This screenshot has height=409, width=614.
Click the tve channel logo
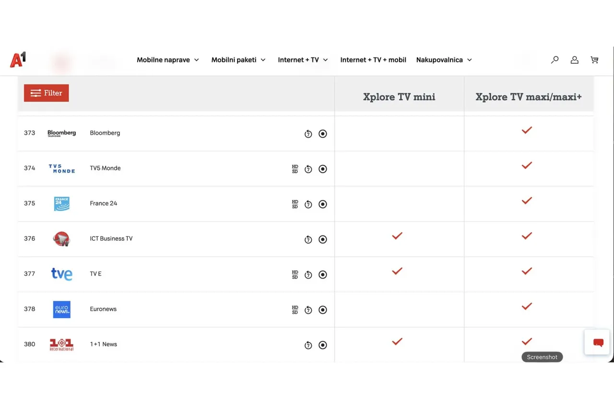tap(61, 274)
